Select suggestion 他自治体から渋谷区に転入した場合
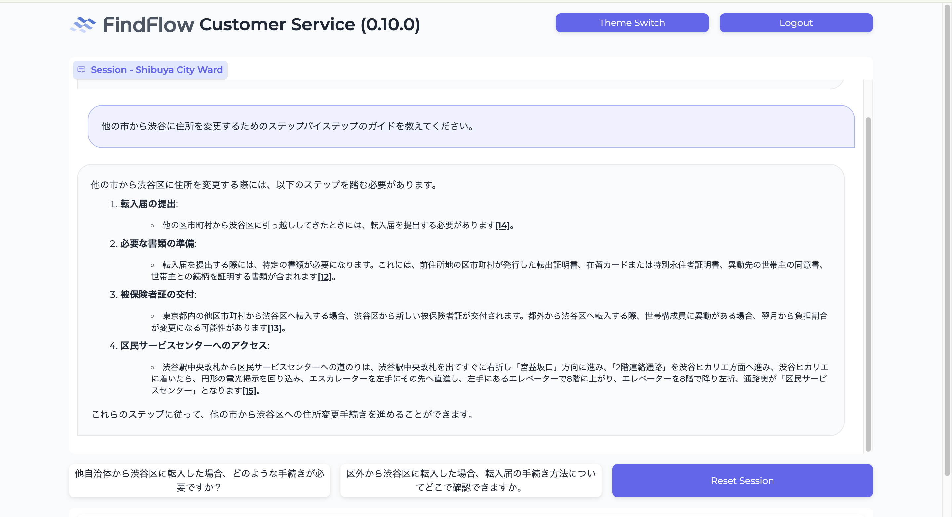 pyautogui.click(x=199, y=480)
